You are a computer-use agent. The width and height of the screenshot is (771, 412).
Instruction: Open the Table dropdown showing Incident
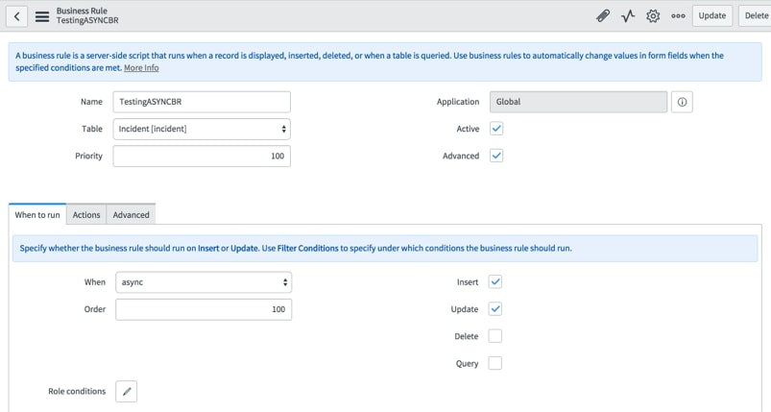(x=202, y=129)
